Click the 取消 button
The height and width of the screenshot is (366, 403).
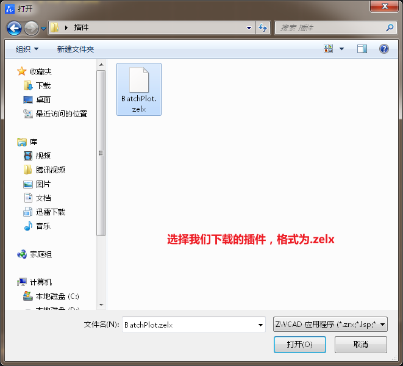tap(360, 345)
